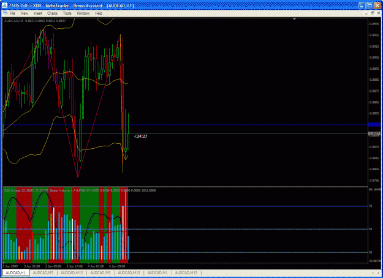This screenshot has width=383, height=278.
Task: Click the RSI level 30 label
Action: 370,252
